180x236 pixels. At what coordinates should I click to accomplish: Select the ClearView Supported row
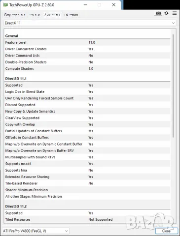pyautogui.click(x=87, y=118)
